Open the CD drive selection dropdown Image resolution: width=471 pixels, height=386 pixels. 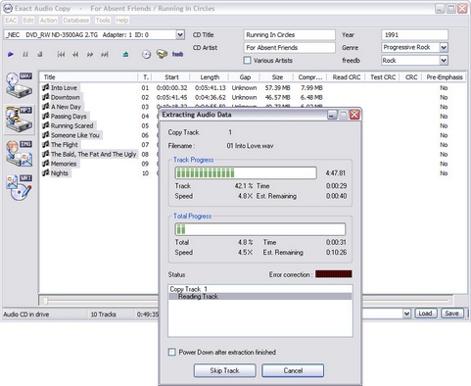pos(180,34)
